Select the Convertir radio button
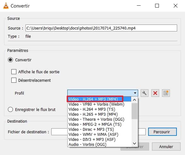The image size is (185, 155). click(10, 60)
